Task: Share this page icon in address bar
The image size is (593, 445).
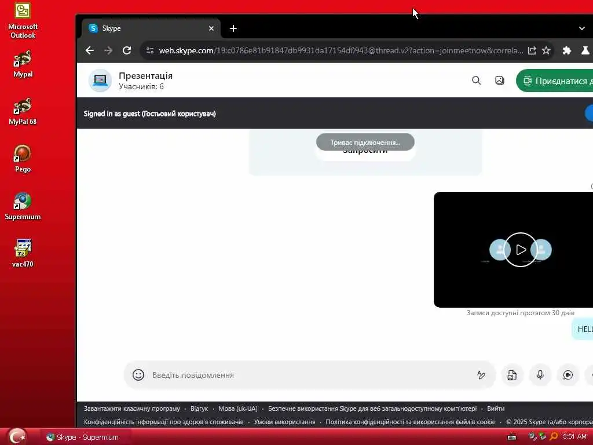Action: coord(532,50)
